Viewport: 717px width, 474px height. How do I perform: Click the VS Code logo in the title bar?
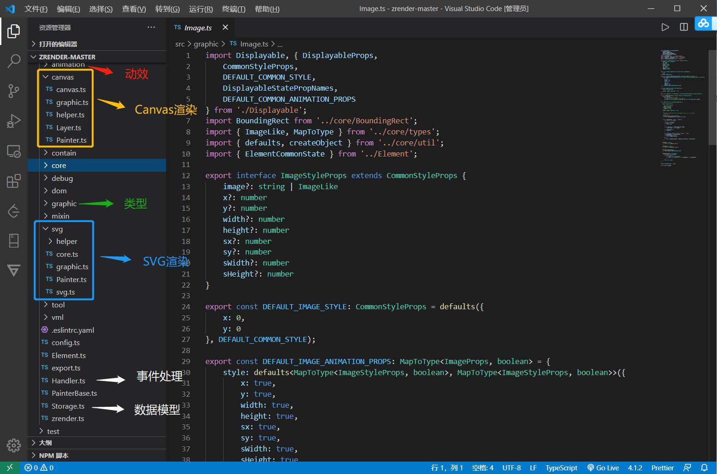point(10,9)
